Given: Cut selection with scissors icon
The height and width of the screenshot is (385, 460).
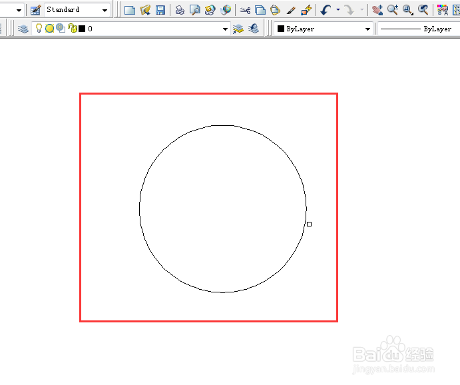Looking at the screenshot, I should (x=245, y=11).
